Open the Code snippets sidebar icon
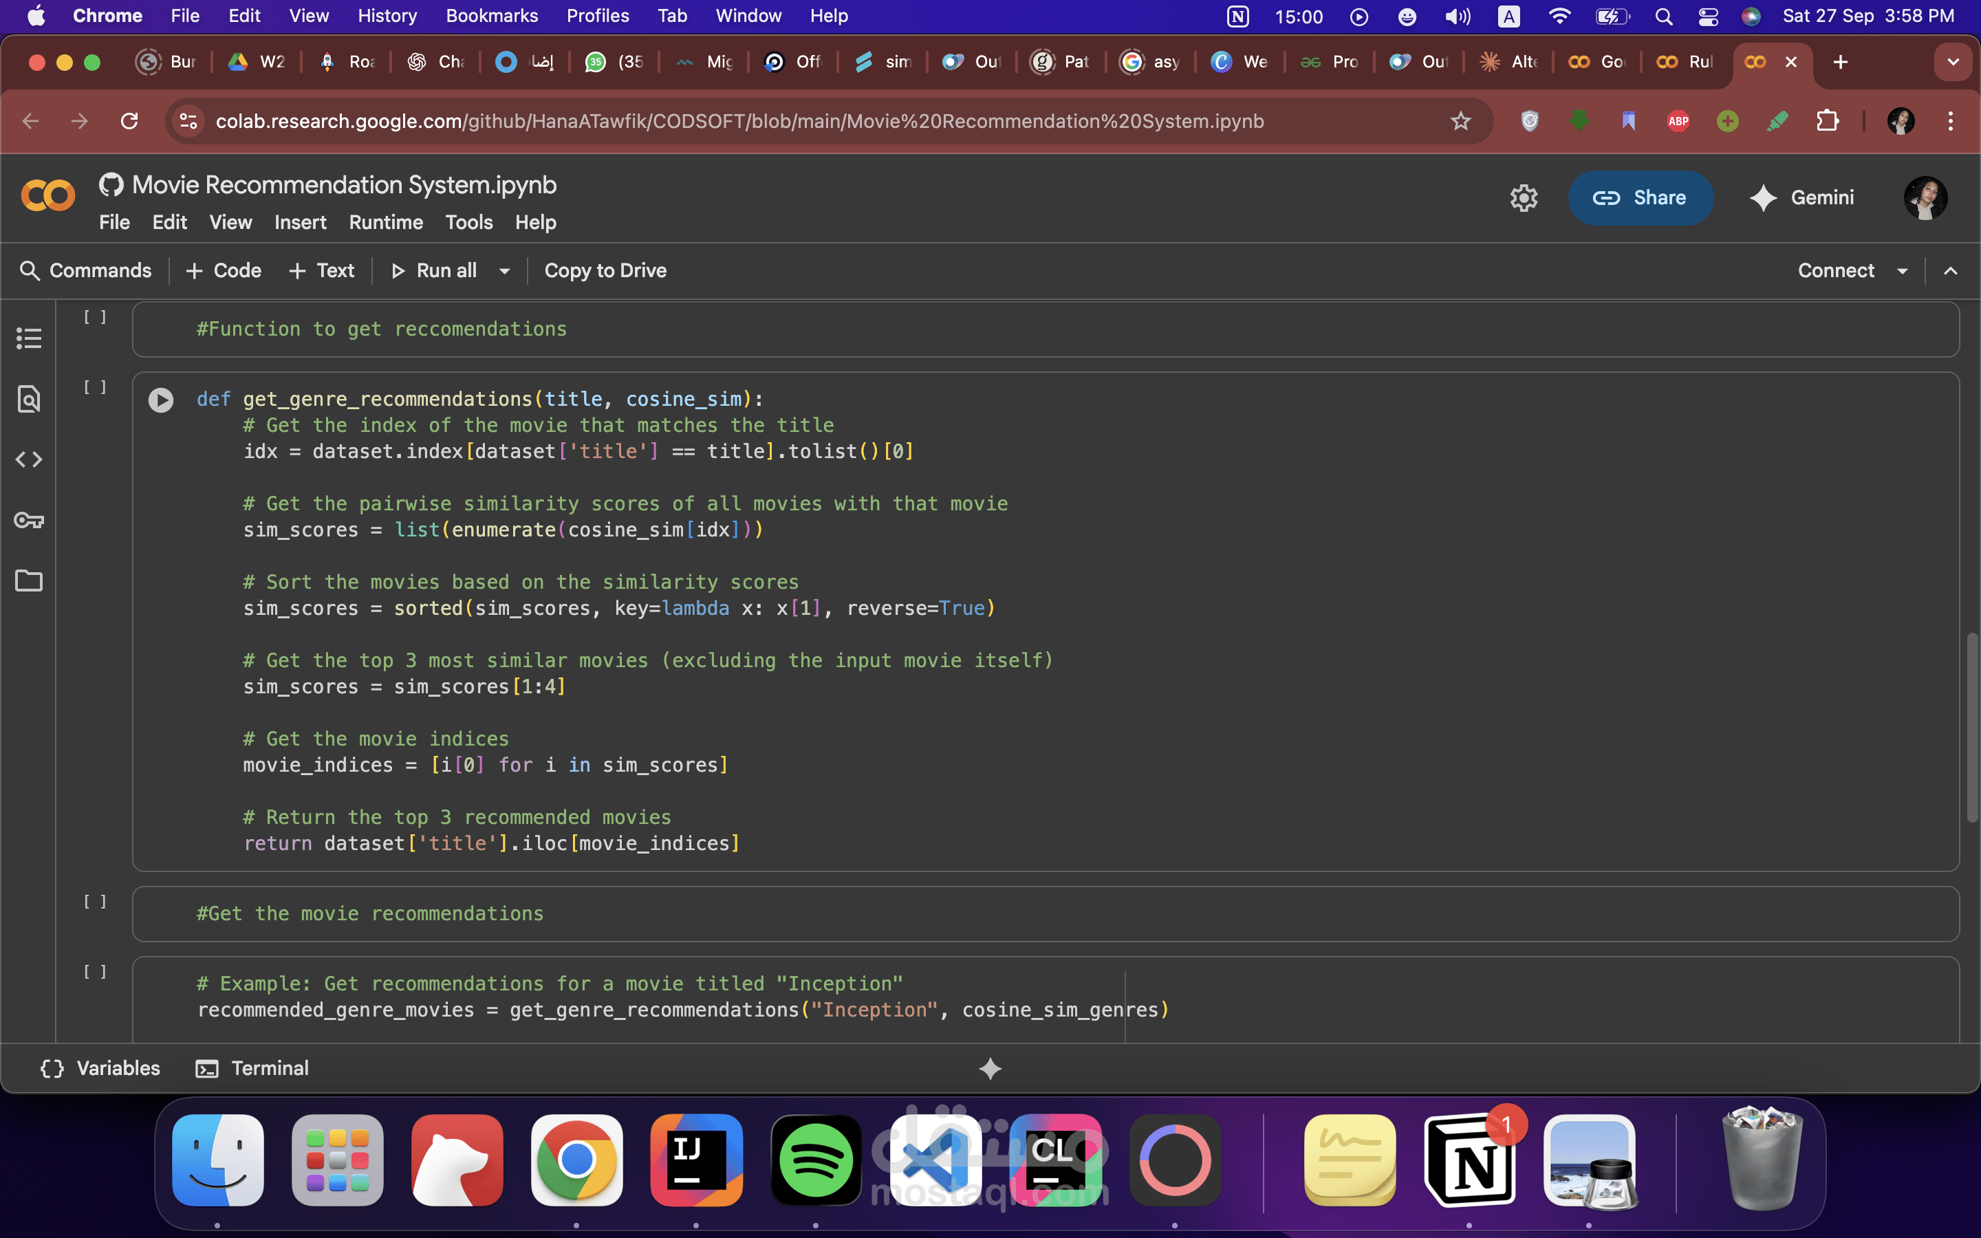The width and height of the screenshot is (1981, 1238). (29, 459)
